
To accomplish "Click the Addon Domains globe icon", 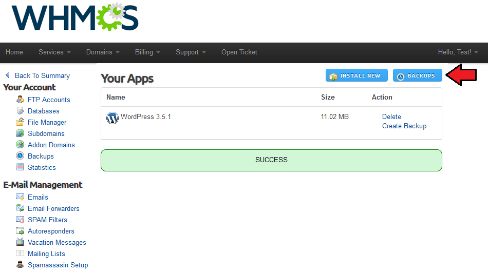I will tap(20, 145).
